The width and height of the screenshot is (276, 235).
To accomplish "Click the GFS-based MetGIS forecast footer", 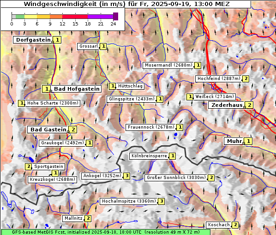I will click(x=106, y=232).
